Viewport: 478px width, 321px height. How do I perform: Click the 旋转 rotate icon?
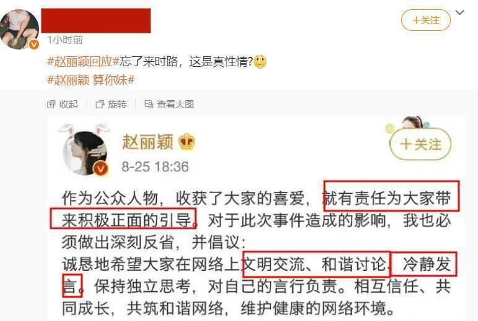coord(100,105)
